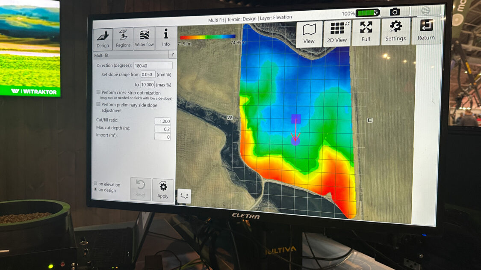Viewport: 481px width, 270px height.
Task: Open the Info tab
Action: (x=166, y=39)
